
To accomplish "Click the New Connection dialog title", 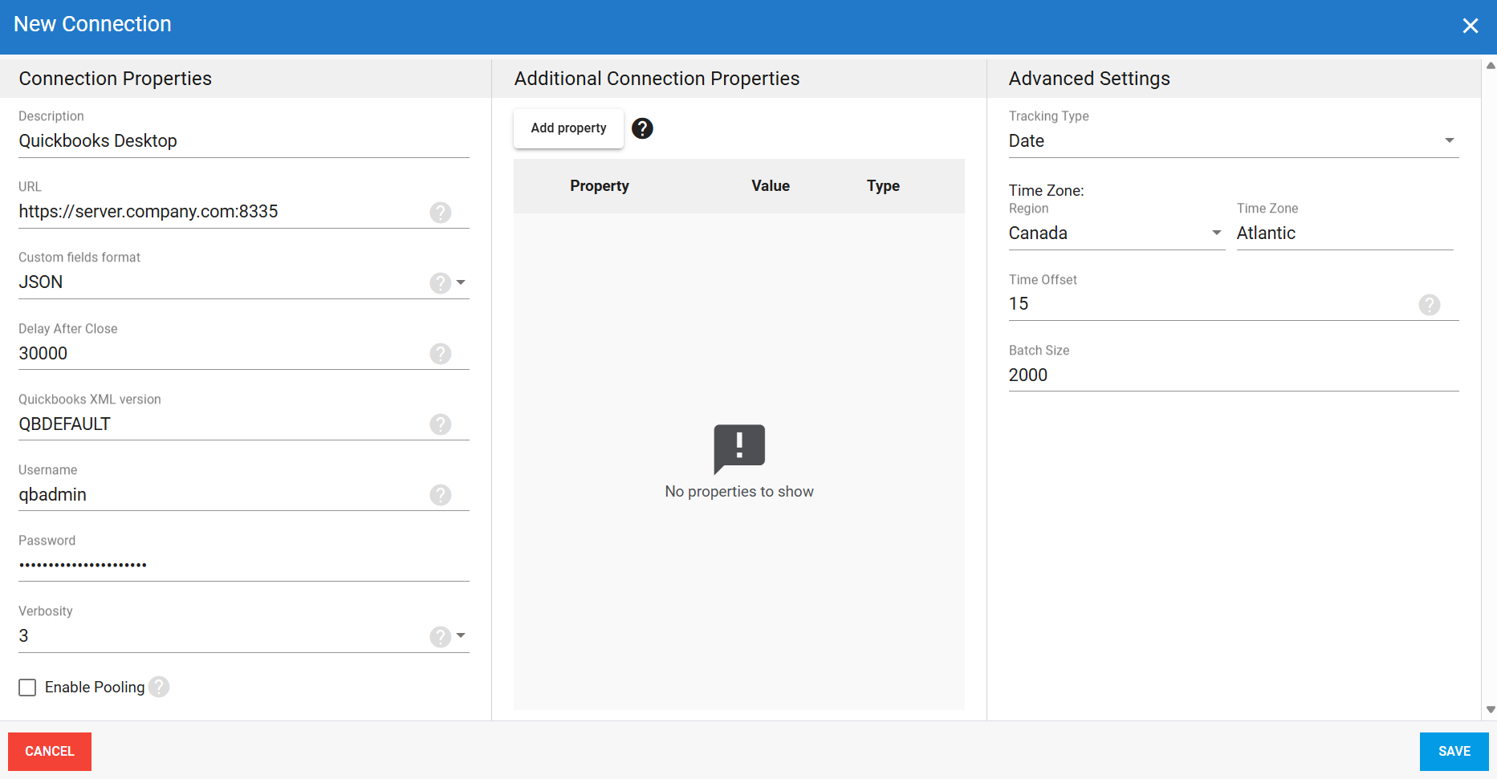I will coord(92,24).
